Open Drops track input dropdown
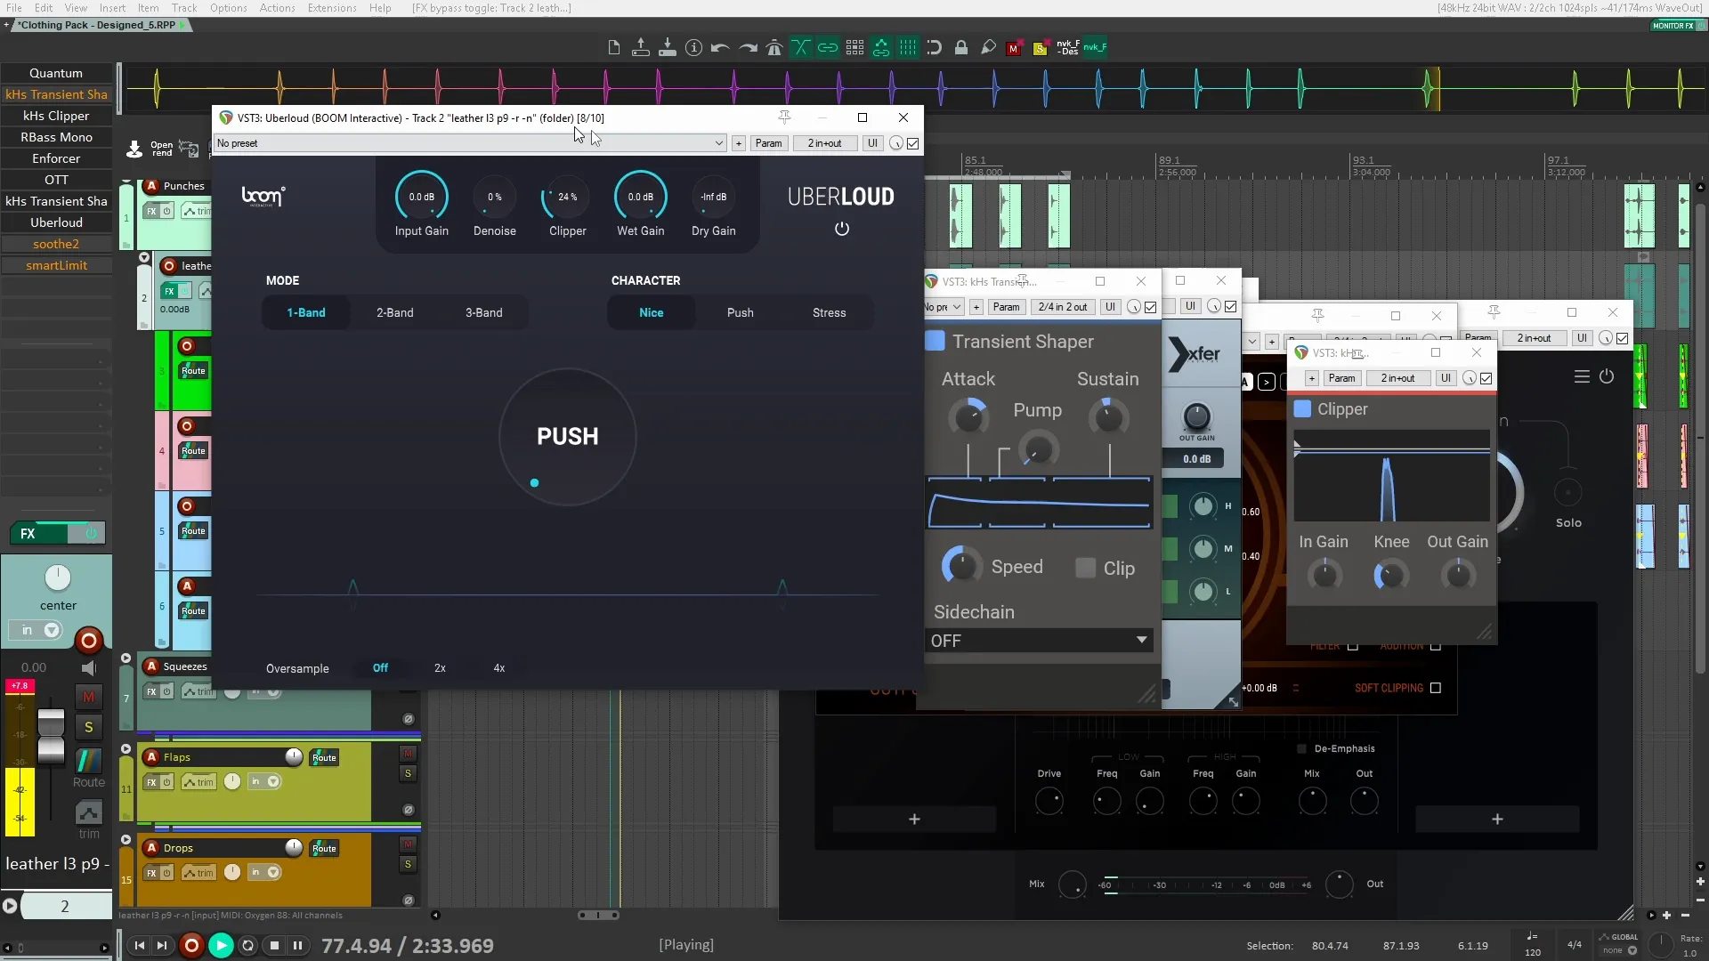The width and height of the screenshot is (1709, 961). pyautogui.click(x=264, y=872)
